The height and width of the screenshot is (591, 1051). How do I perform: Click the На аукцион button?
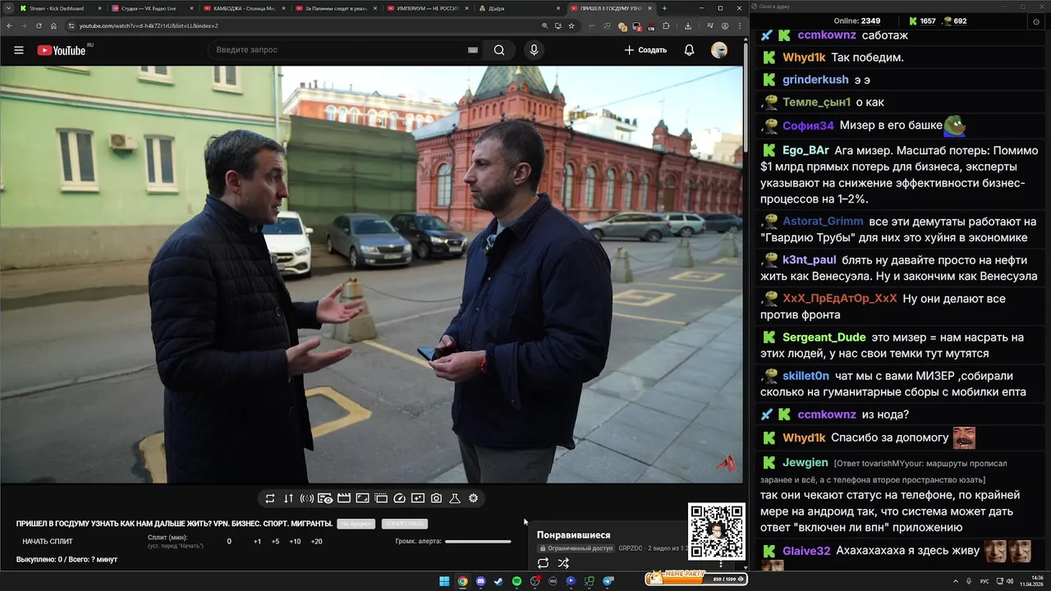click(x=356, y=524)
